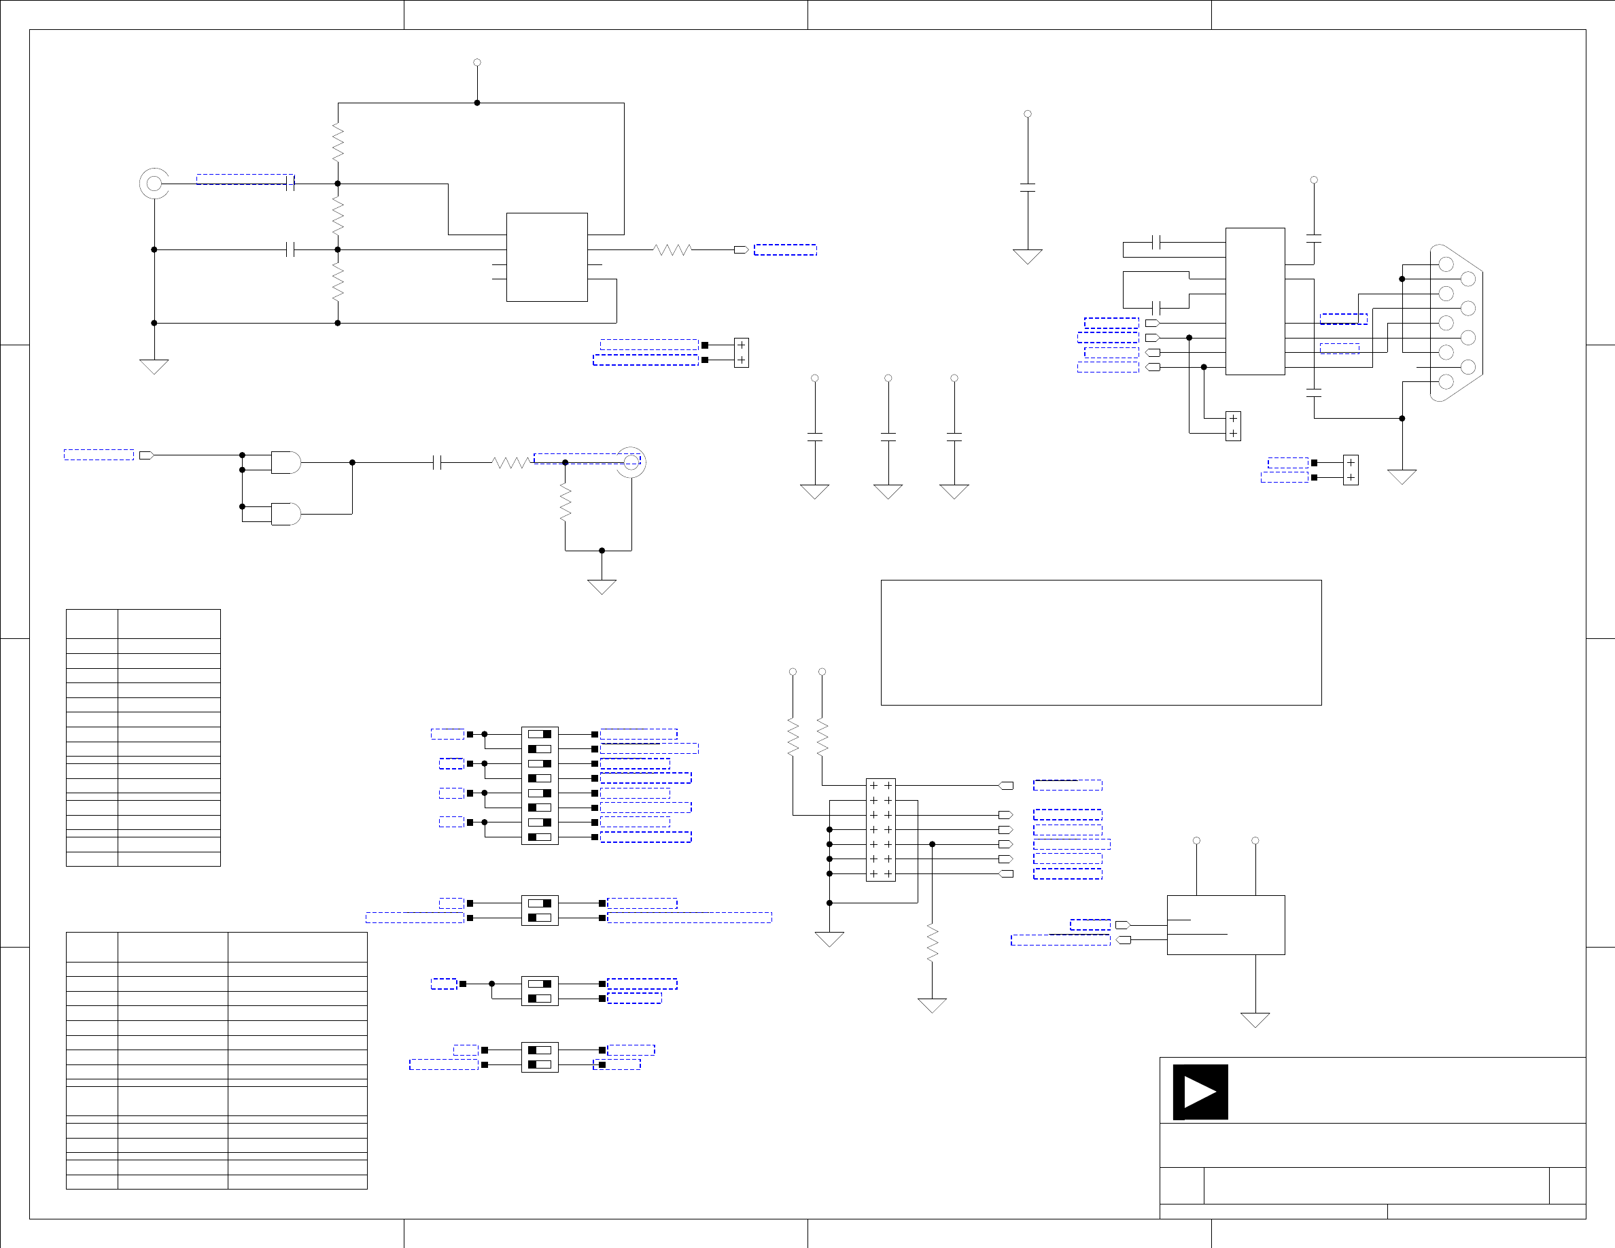This screenshot has width=1615, height=1248.
Task: Select the coaxial output connector after the logic gates
Action: pos(631,462)
